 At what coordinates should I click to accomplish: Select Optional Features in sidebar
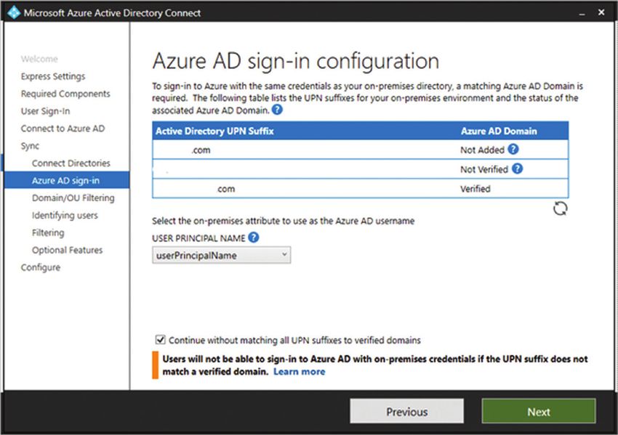(x=67, y=250)
